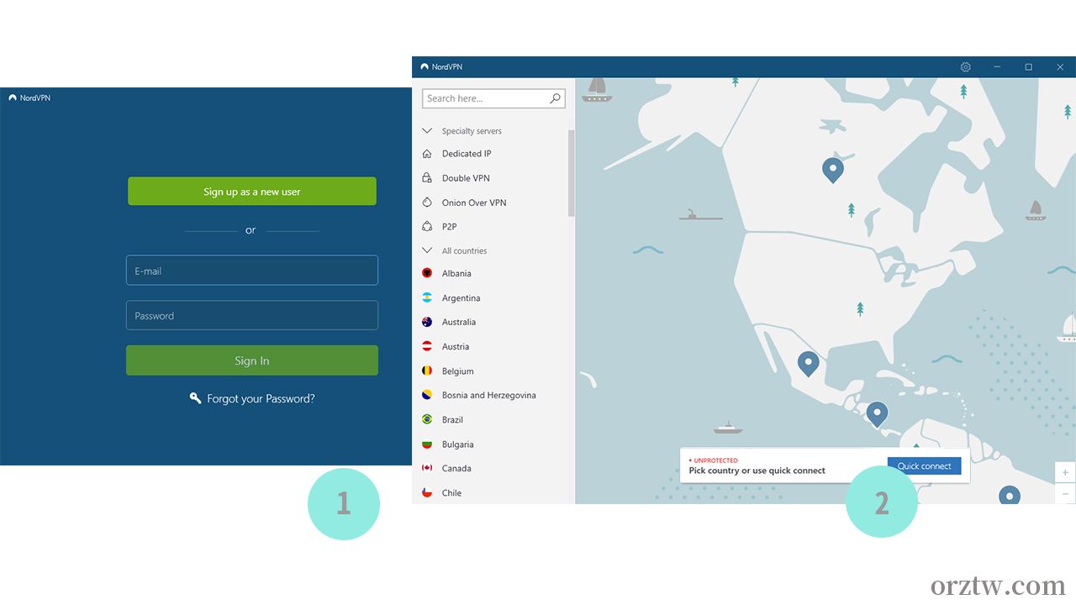Close the NordVPN map window
The image size is (1076, 605).
click(1060, 67)
